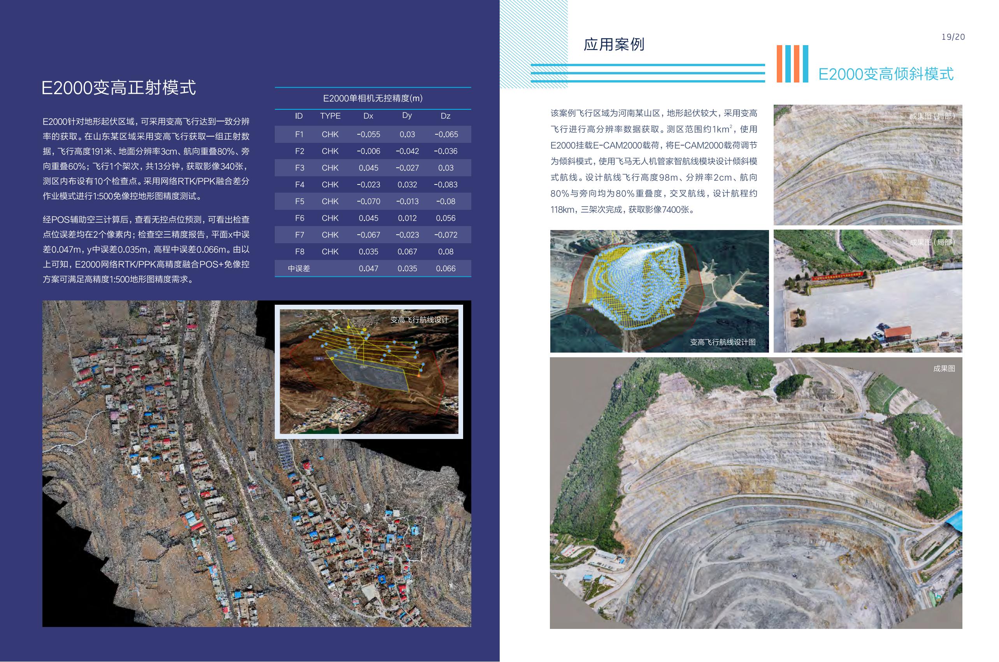Select row ID cell F5
The height and width of the screenshot is (662, 999).
pos(300,201)
